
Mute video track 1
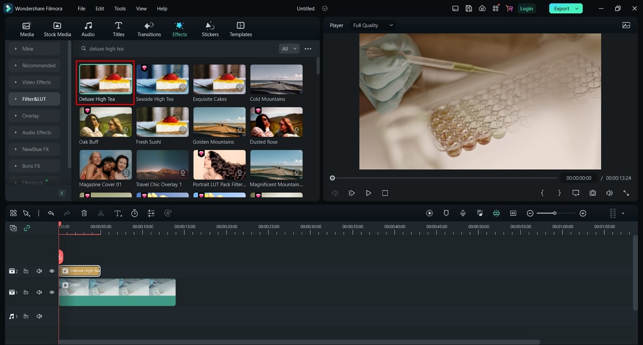point(39,292)
